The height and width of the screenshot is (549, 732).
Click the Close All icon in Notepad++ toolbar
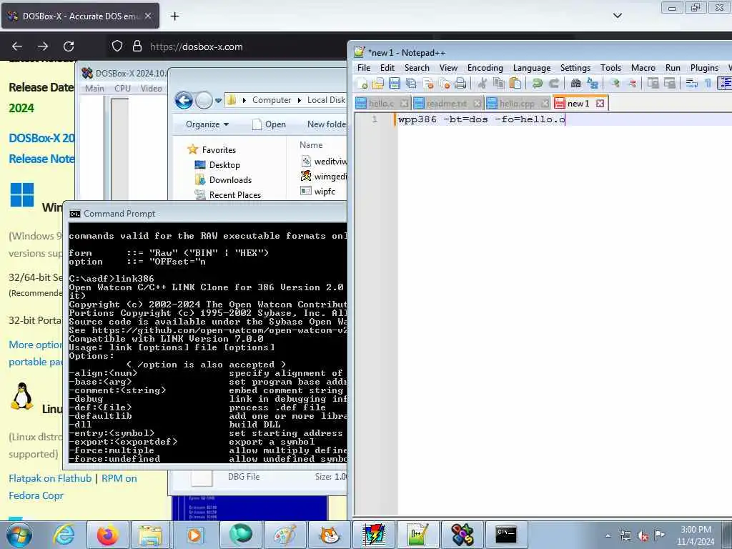445,84
